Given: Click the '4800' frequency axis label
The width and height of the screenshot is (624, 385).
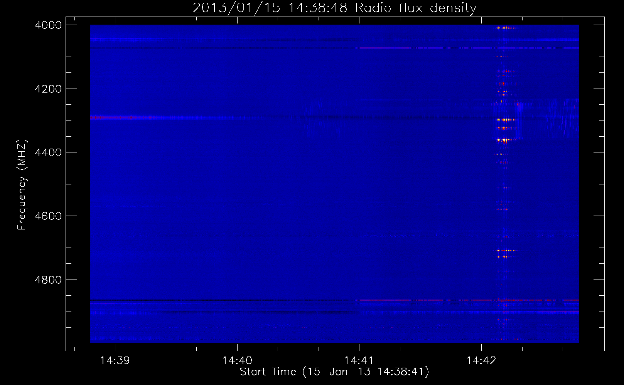Looking at the screenshot, I should pyautogui.click(x=48, y=280).
